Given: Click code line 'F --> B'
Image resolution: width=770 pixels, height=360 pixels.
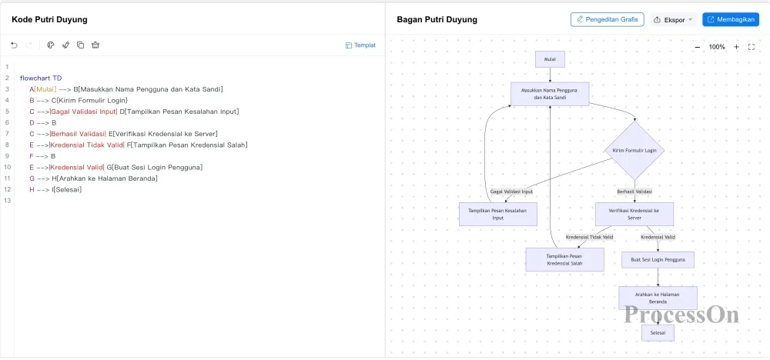Looking at the screenshot, I should coord(42,156).
